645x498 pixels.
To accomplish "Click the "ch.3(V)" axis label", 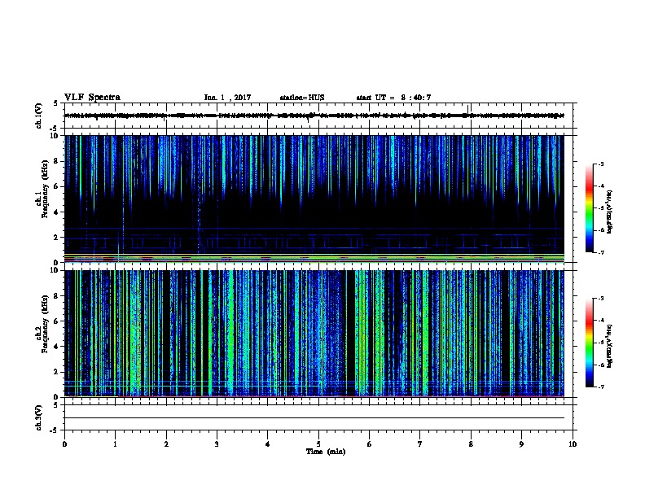I will coord(39,417).
